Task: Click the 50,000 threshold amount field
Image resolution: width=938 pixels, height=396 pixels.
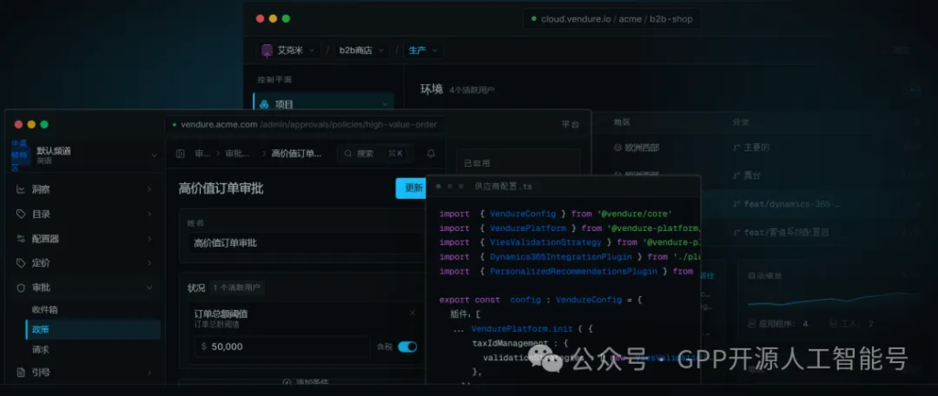Action: (283, 346)
